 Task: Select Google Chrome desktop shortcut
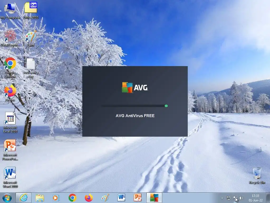tap(10, 67)
